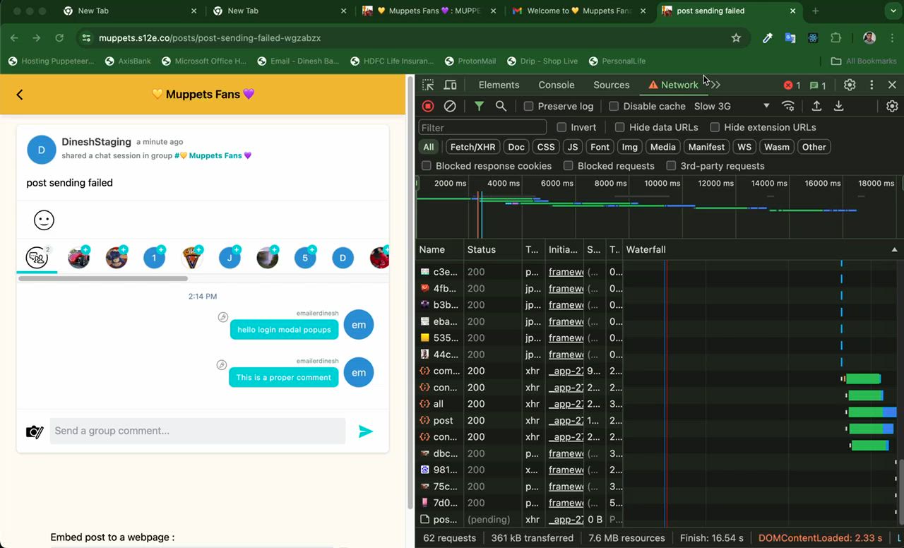Viewport: 904px width, 548px height.
Task: Send the group comment with arrow icon
Action: 365,431
